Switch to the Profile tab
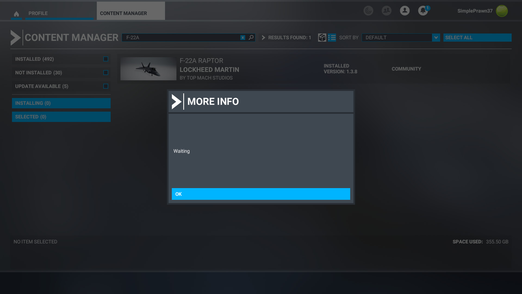 [x=38, y=13]
